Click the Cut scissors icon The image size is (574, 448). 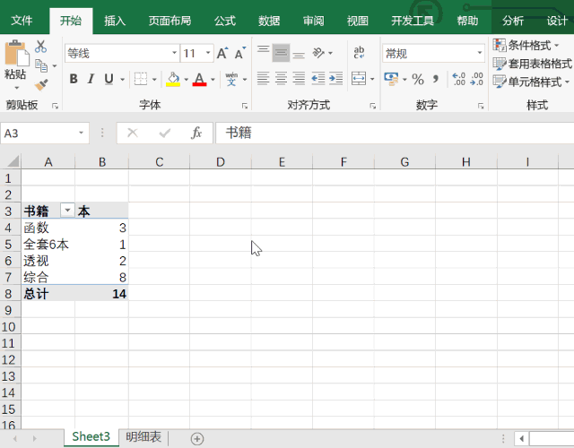[40, 47]
